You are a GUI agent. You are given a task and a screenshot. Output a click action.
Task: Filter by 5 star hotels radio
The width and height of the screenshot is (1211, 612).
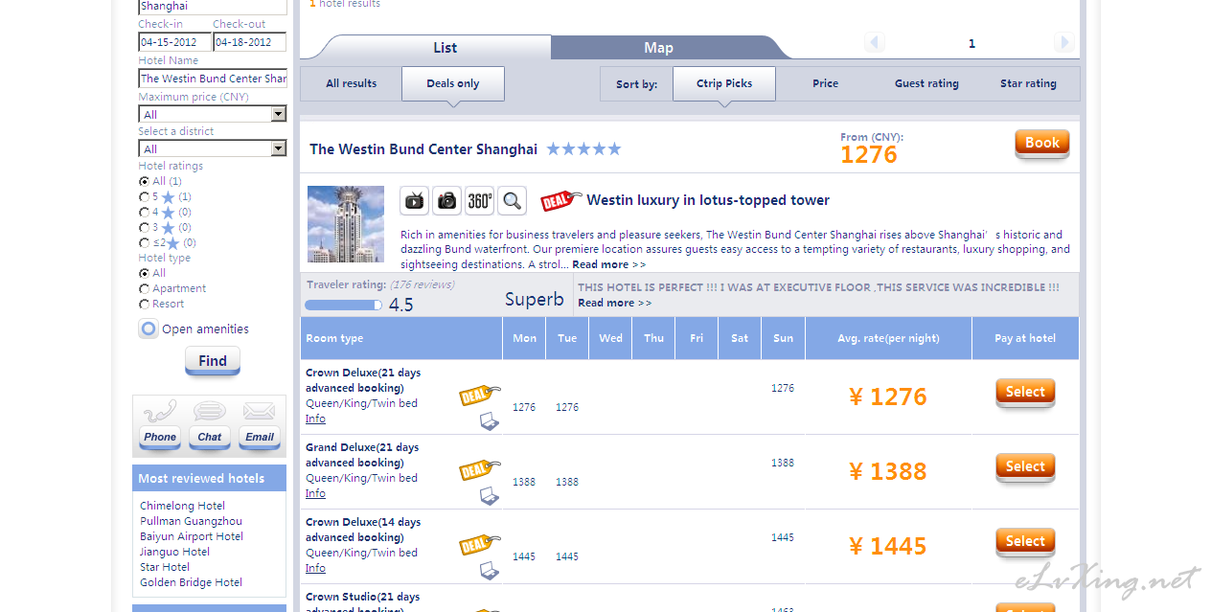tap(145, 196)
